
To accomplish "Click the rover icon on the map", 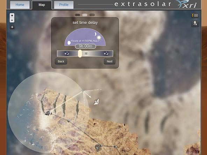I will pyautogui.click(x=48, y=113).
